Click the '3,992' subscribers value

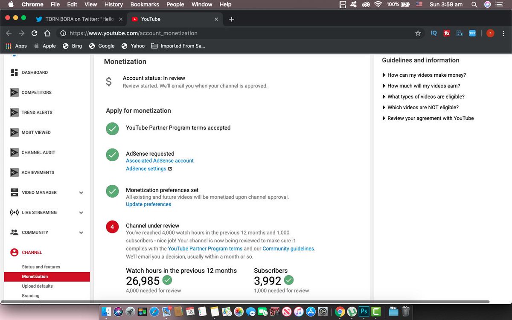coord(268,281)
